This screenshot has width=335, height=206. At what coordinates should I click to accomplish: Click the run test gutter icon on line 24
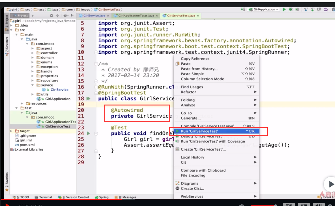coord(88,133)
